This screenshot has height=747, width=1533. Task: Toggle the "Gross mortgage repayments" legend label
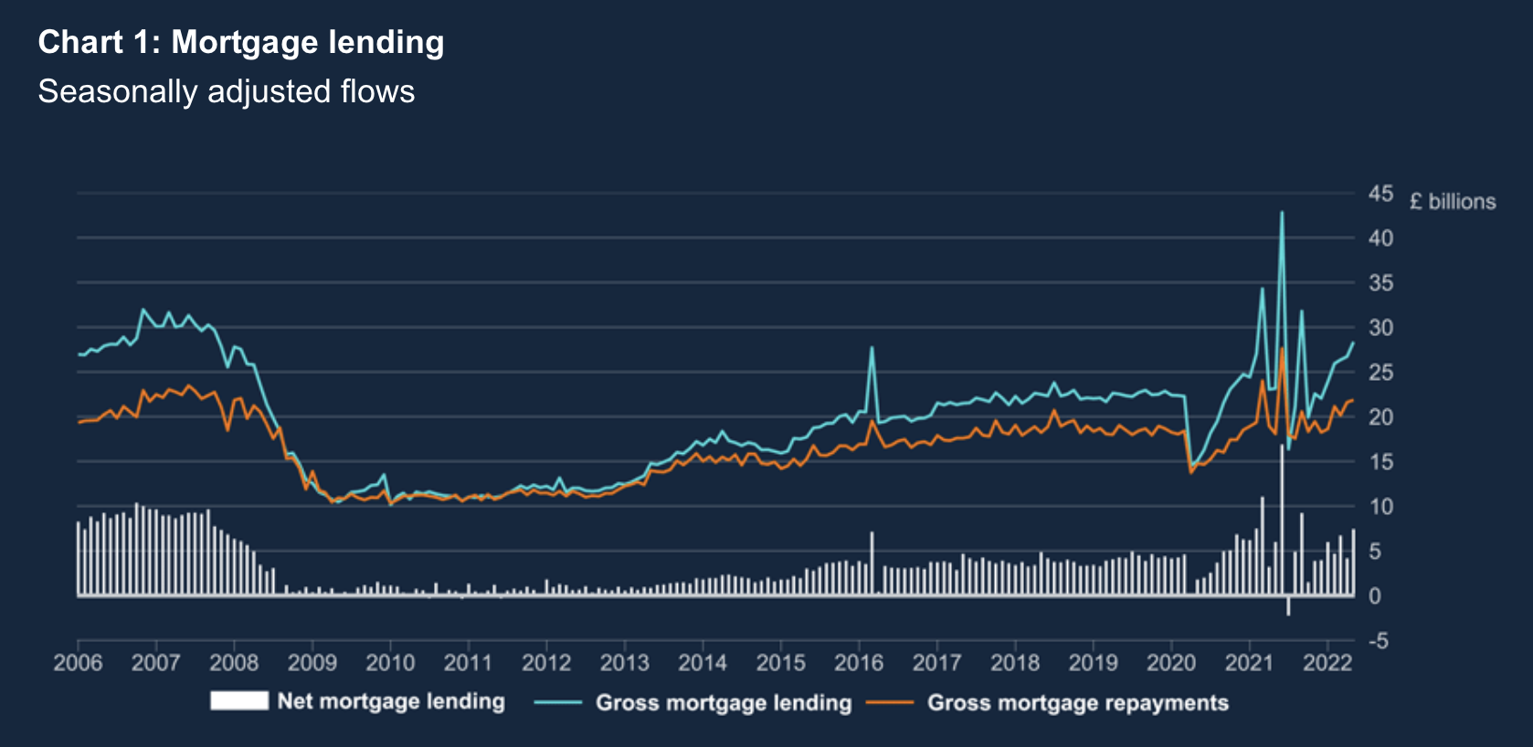coord(1078,702)
